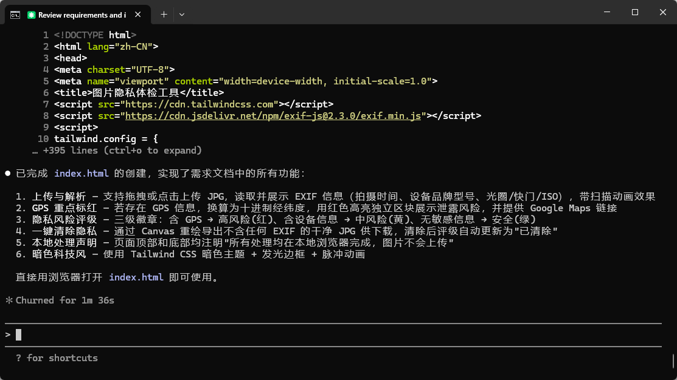Open the terminal profiles dropdown arrow
Viewport: 677px width, 380px height.
coord(182,15)
